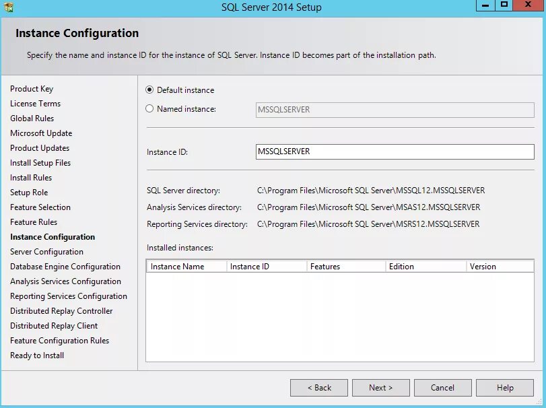
Task: Click the Instance Name column header
Action: (x=186, y=267)
